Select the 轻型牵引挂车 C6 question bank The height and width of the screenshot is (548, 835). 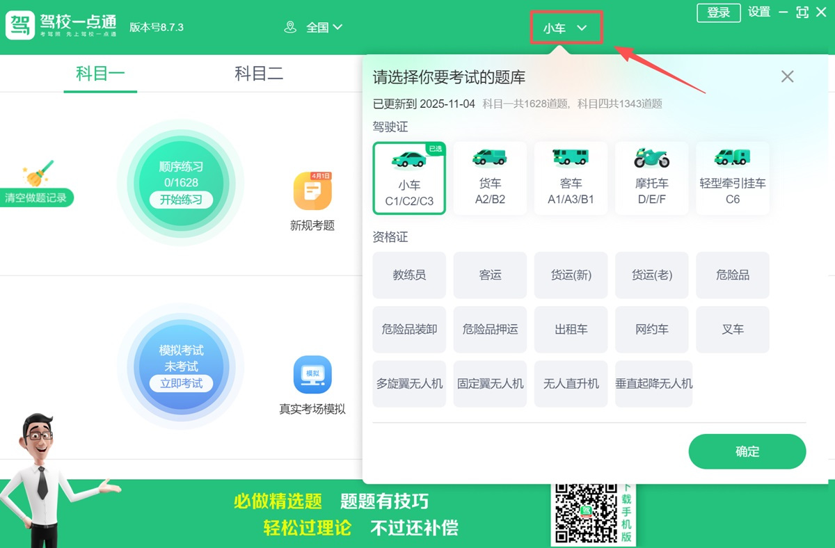pos(732,177)
